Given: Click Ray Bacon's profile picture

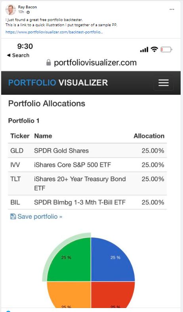Looking at the screenshot, I should [x=11, y=10].
